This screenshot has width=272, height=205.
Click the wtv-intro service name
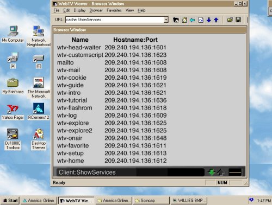(x=69, y=93)
